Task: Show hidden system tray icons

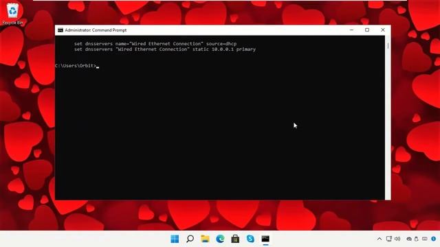Action: (379, 239)
